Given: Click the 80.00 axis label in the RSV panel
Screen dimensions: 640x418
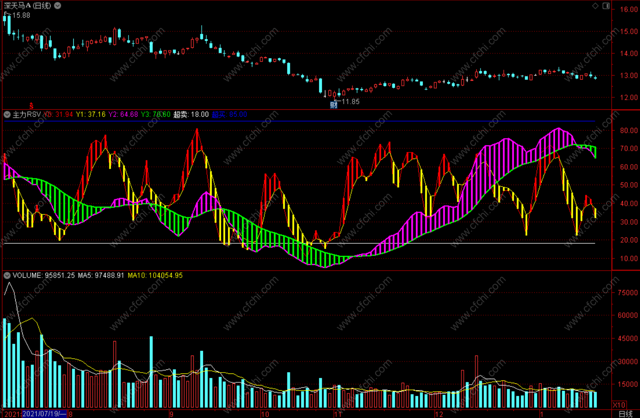Looking at the screenshot, I should click(x=629, y=130).
